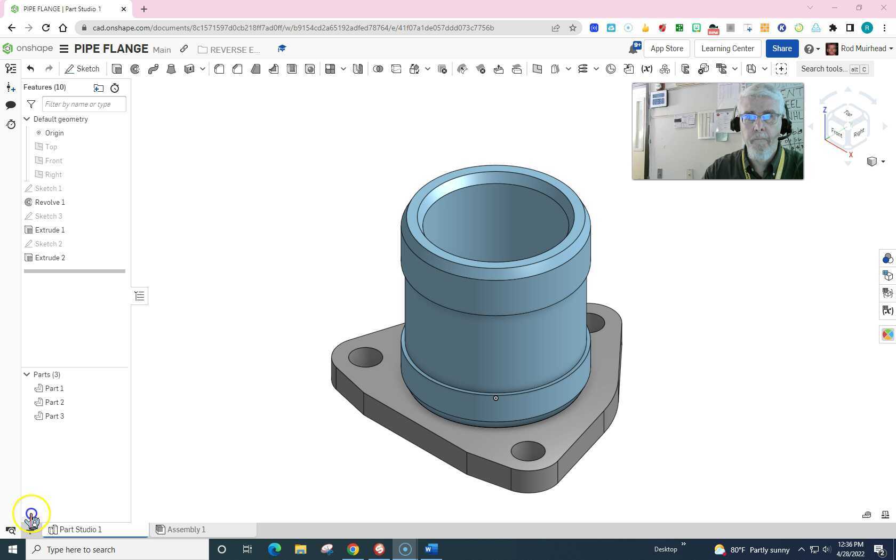Toggle the feature list filter funnel
This screenshot has height=560, width=896.
[31, 105]
